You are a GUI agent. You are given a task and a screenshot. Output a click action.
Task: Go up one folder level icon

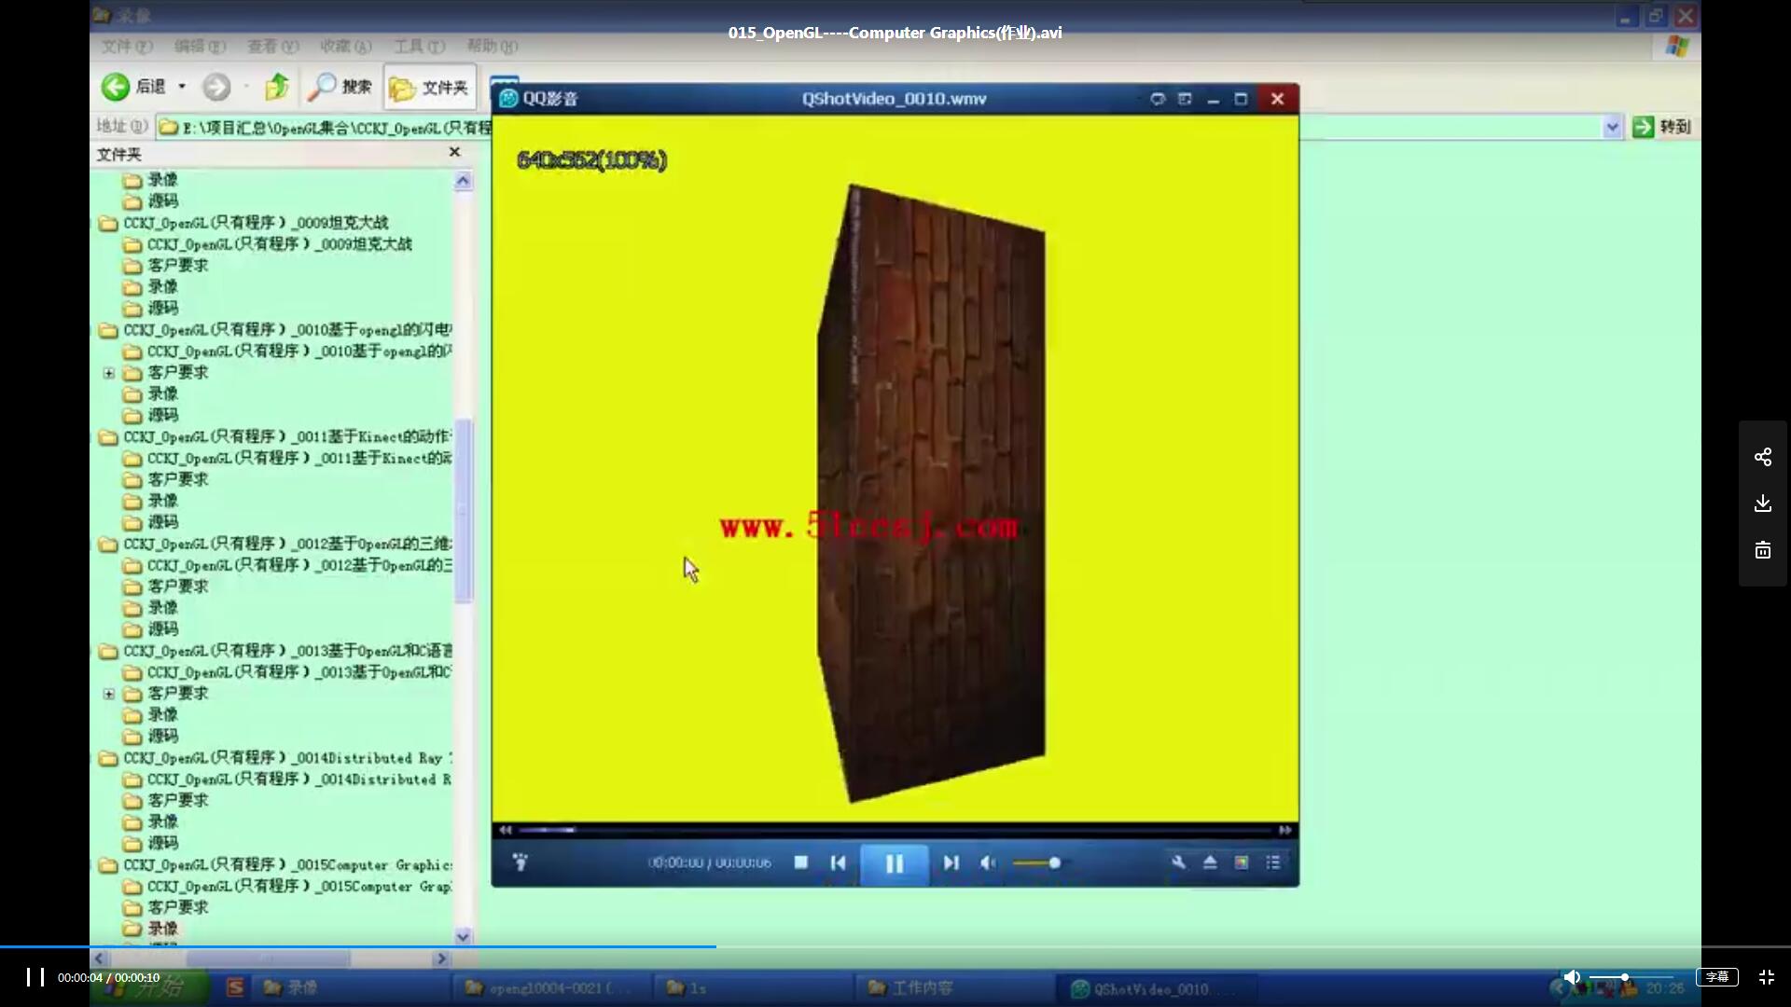click(276, 87)
